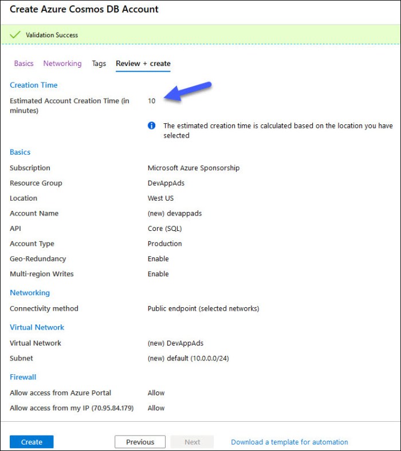Click the estimated creation time explanation text
Screen dimensions: 401x451
point(278,131)
